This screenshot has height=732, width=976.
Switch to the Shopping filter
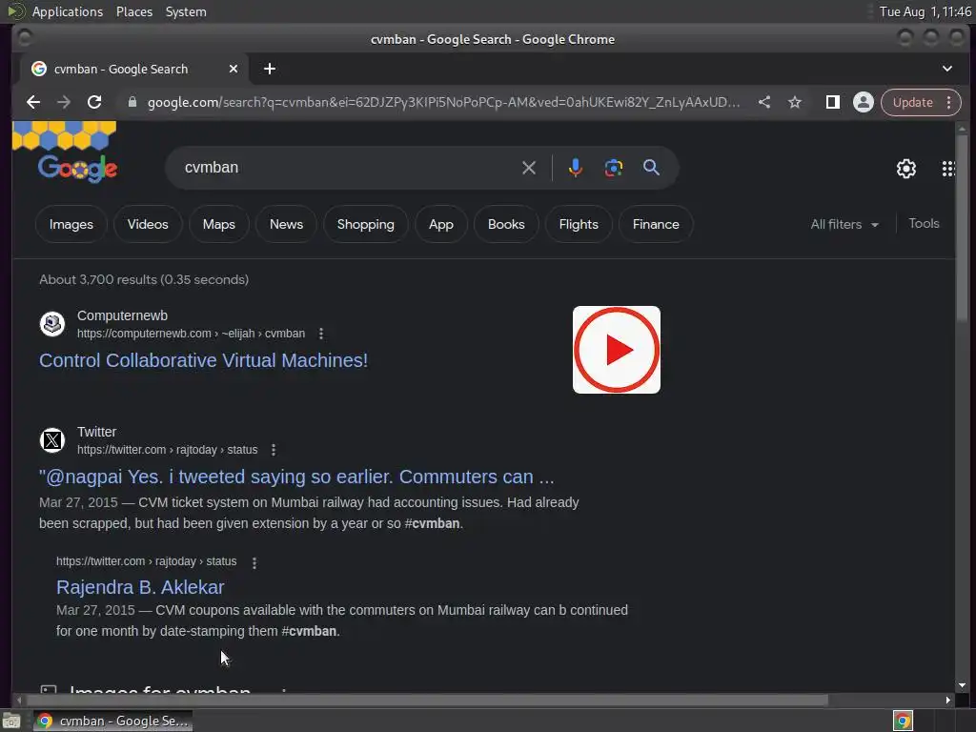365,224
